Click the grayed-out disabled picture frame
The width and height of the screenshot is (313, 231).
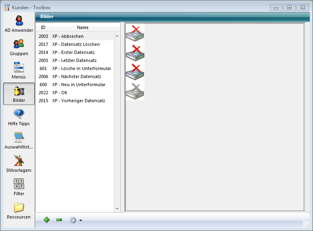click(135, 91)
